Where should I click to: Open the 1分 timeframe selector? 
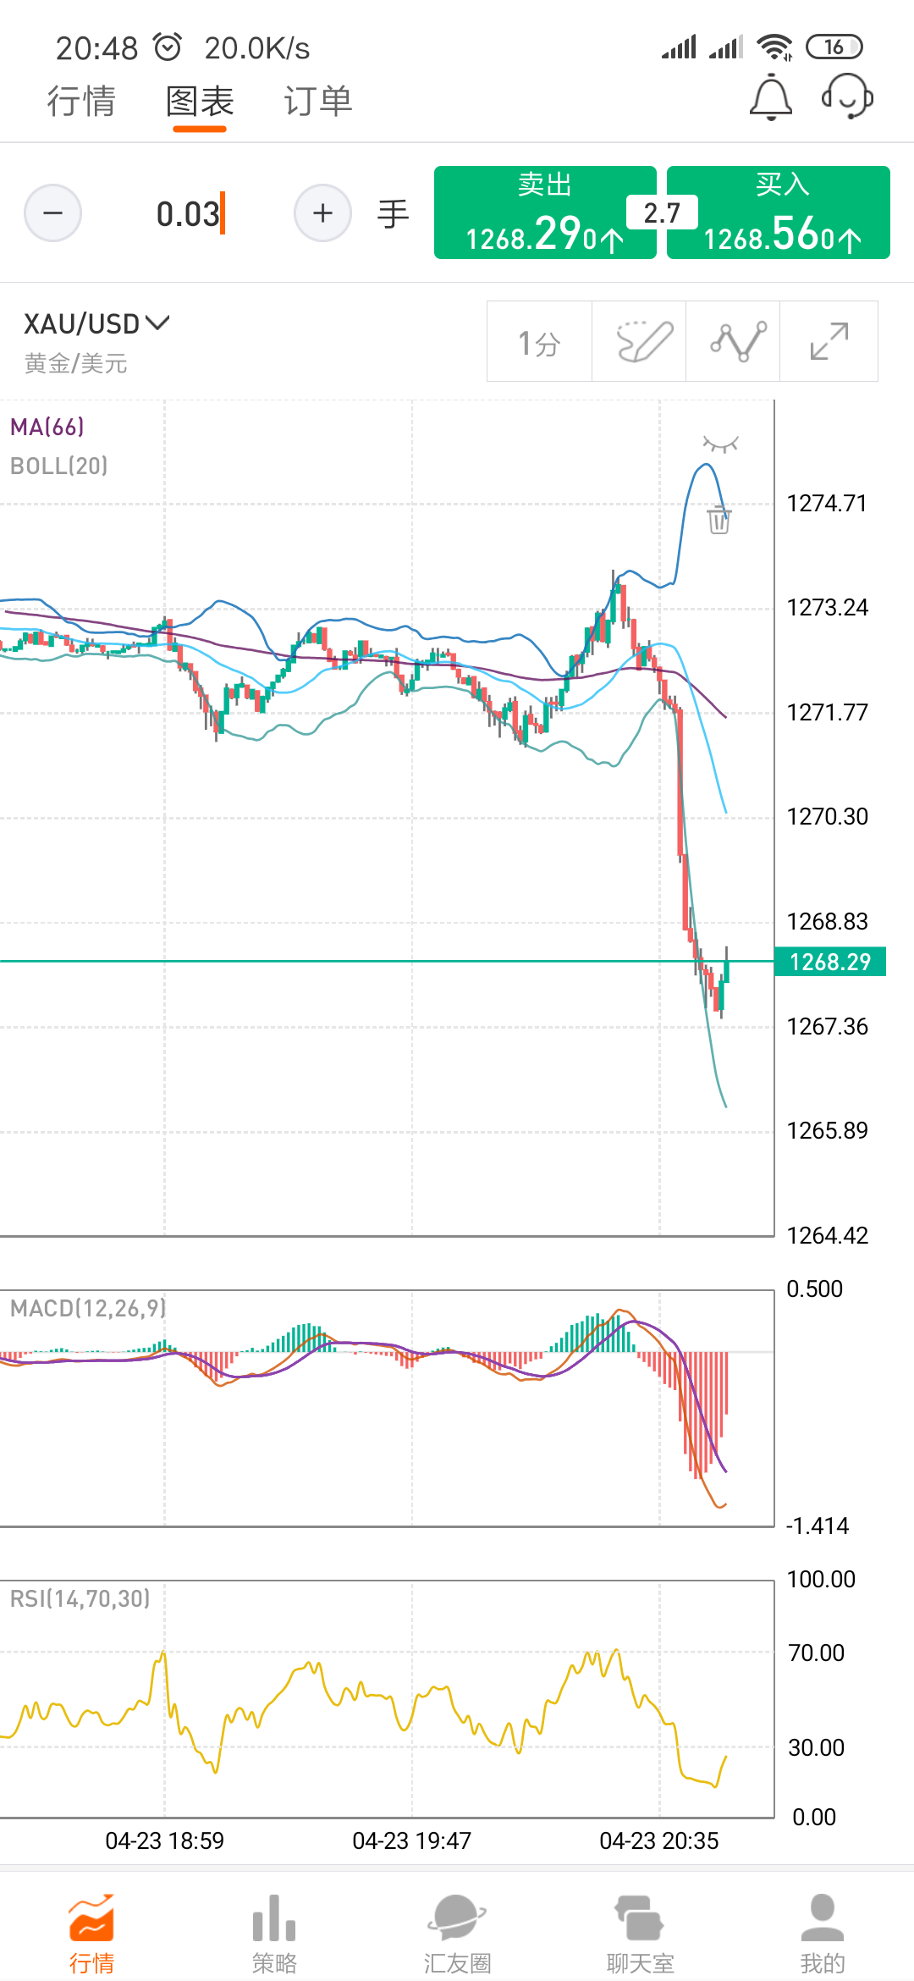click(x=539, y=342)
